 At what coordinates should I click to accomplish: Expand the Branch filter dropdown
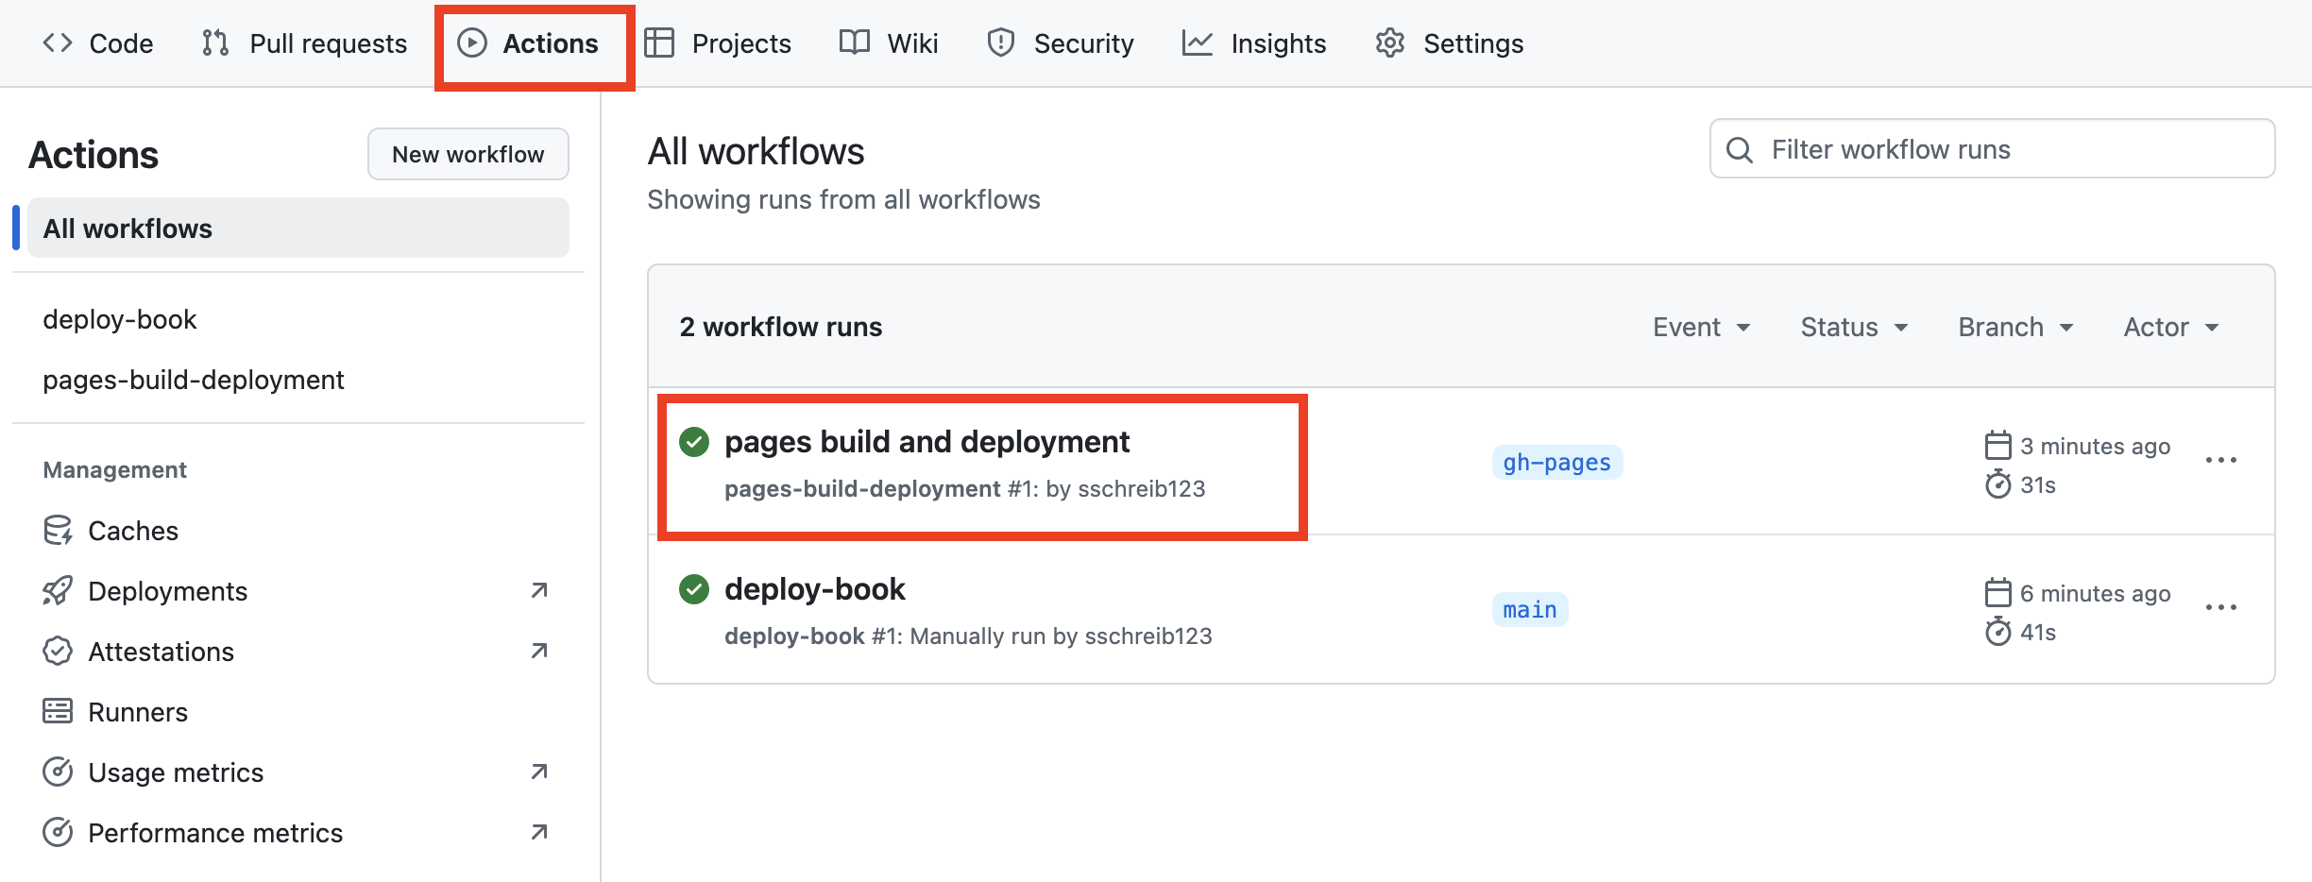coord(2014,326)
